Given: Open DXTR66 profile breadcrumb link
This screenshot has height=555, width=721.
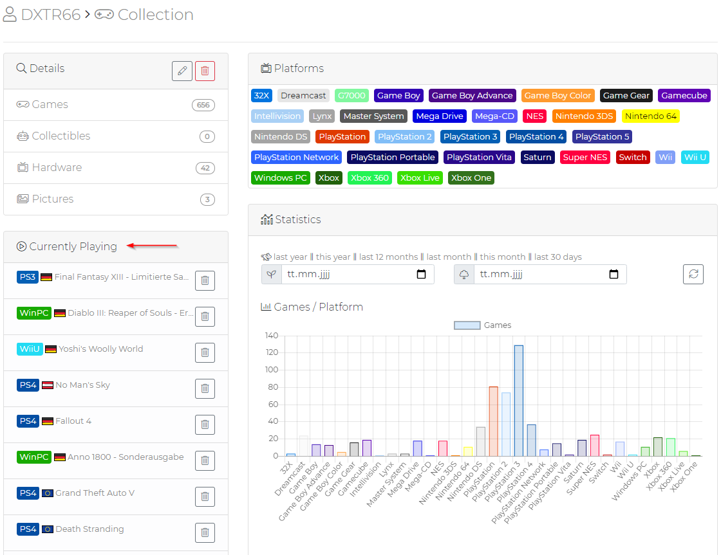Looking at the screenshot, I should 51,15.
